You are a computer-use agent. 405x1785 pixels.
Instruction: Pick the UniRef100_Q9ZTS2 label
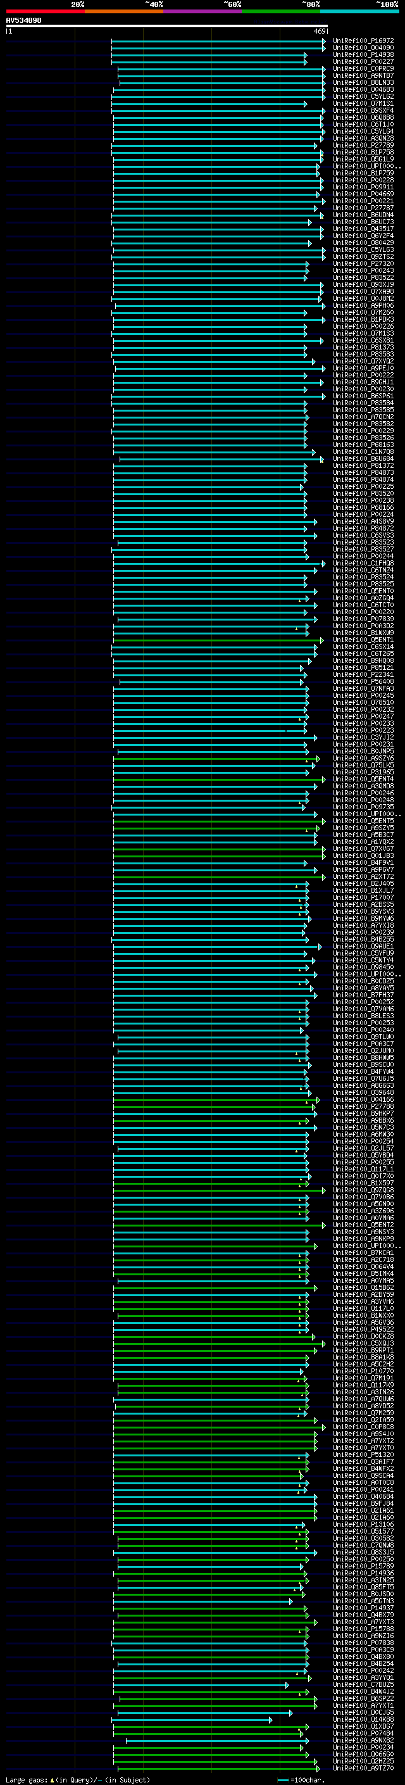click(x=363, y=257)
